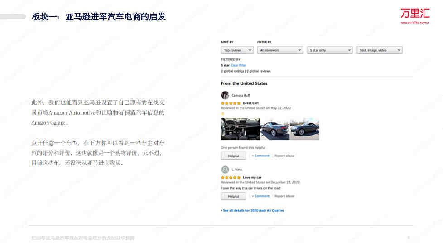Click the Love my car star rating
This screenshot has width=443, height=243.
click(x=231, y=177)
